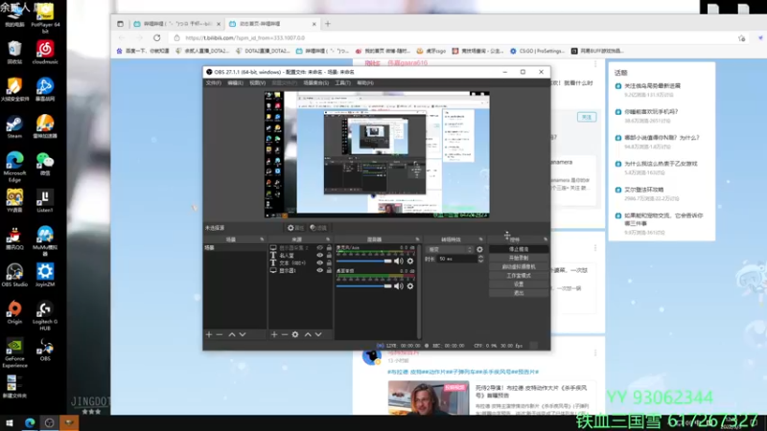Pop out the 控件 dock panel
The image size is (767, 431).
click(x=546, y=239)
